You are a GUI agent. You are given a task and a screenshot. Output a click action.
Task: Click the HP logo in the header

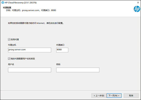click(x=137, y=9)
